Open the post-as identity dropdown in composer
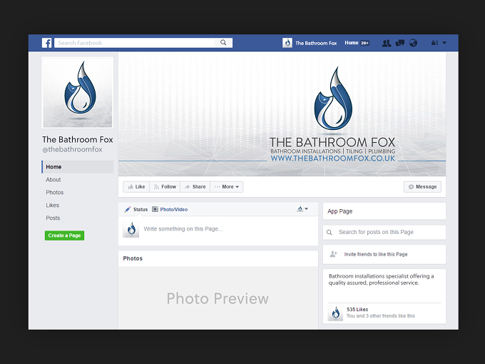The image size is (485, 364). (x=302, y=209)
